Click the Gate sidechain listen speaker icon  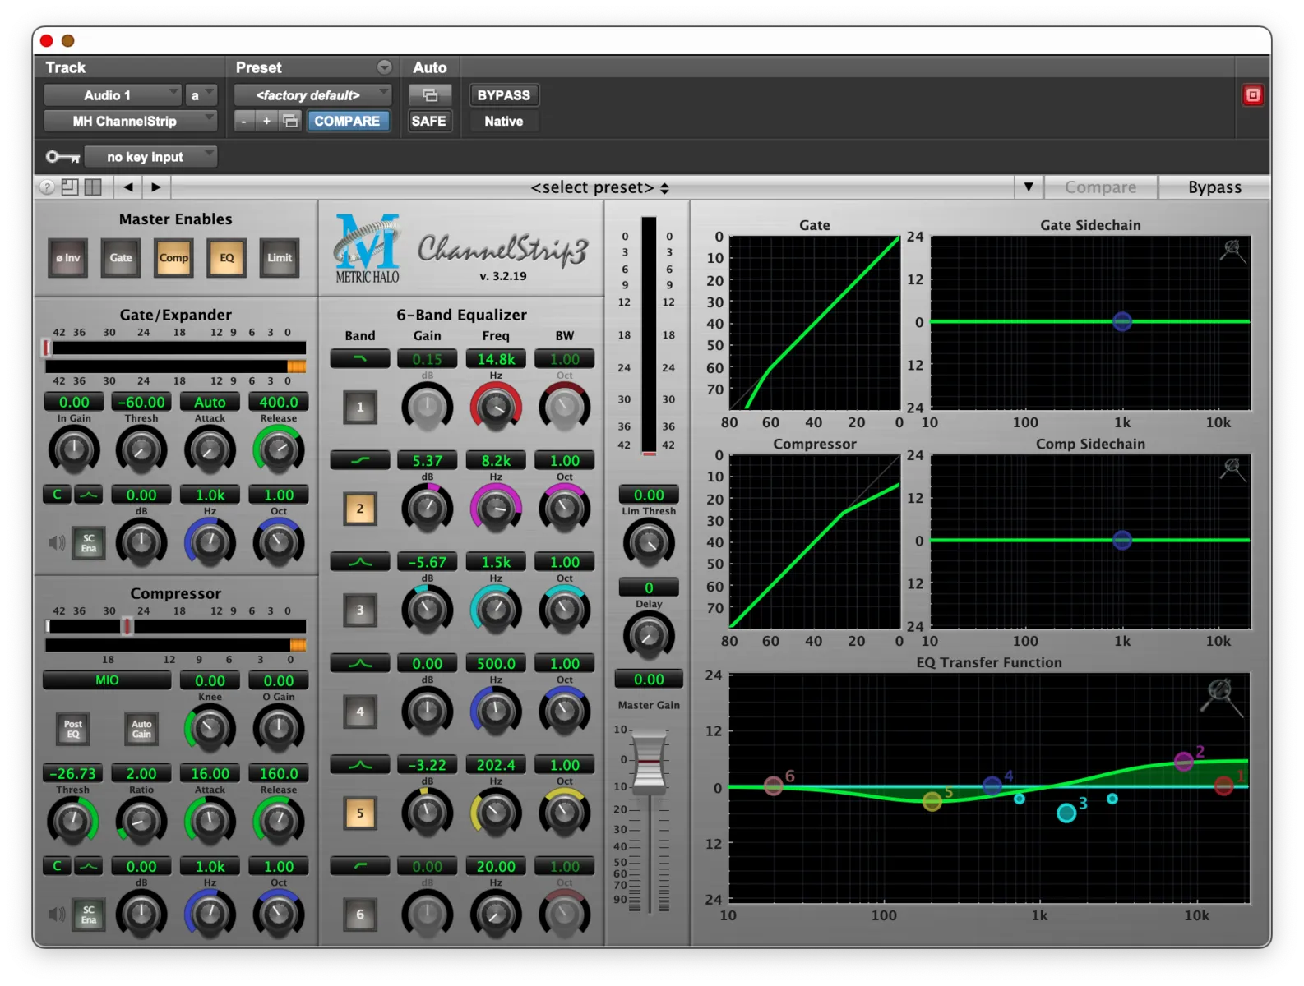coord(57,542)
